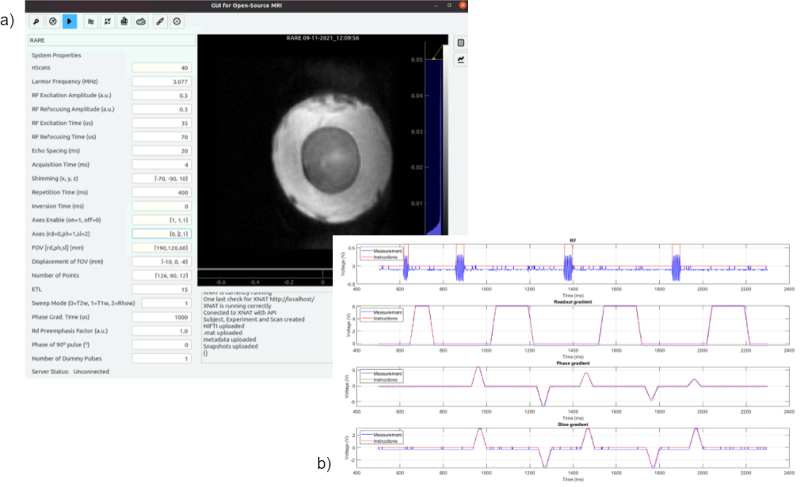Click the histogram level bar beside image
This screenshot has height=487, width=800.
click(432, 150)
